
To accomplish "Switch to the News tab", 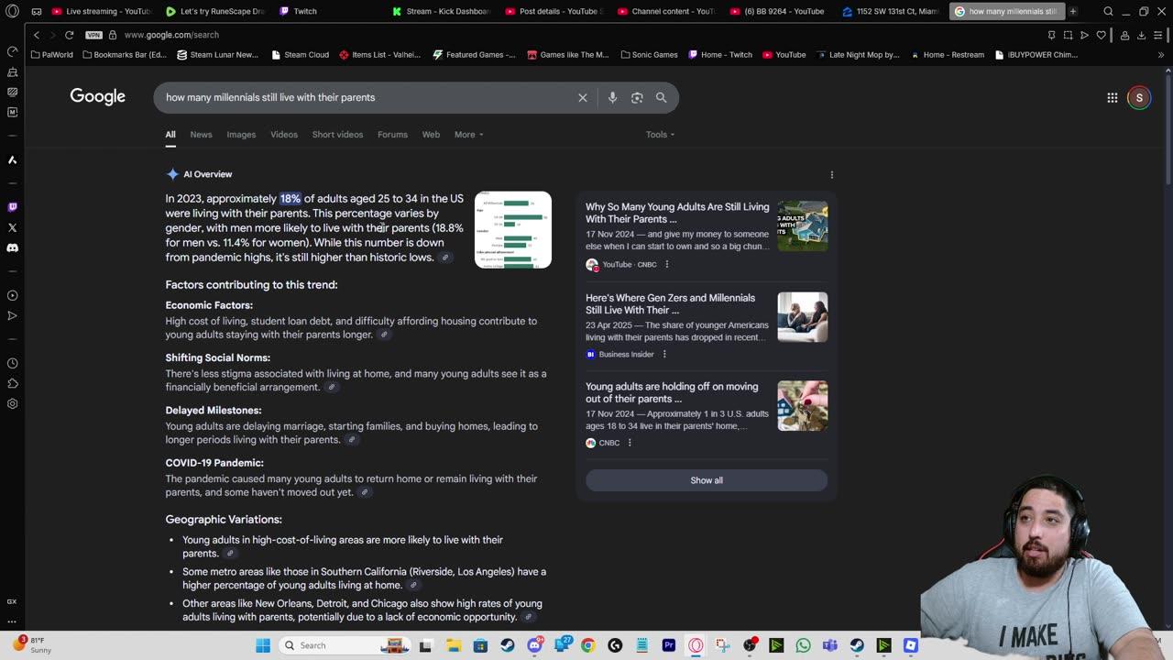I will coord(201,135).
